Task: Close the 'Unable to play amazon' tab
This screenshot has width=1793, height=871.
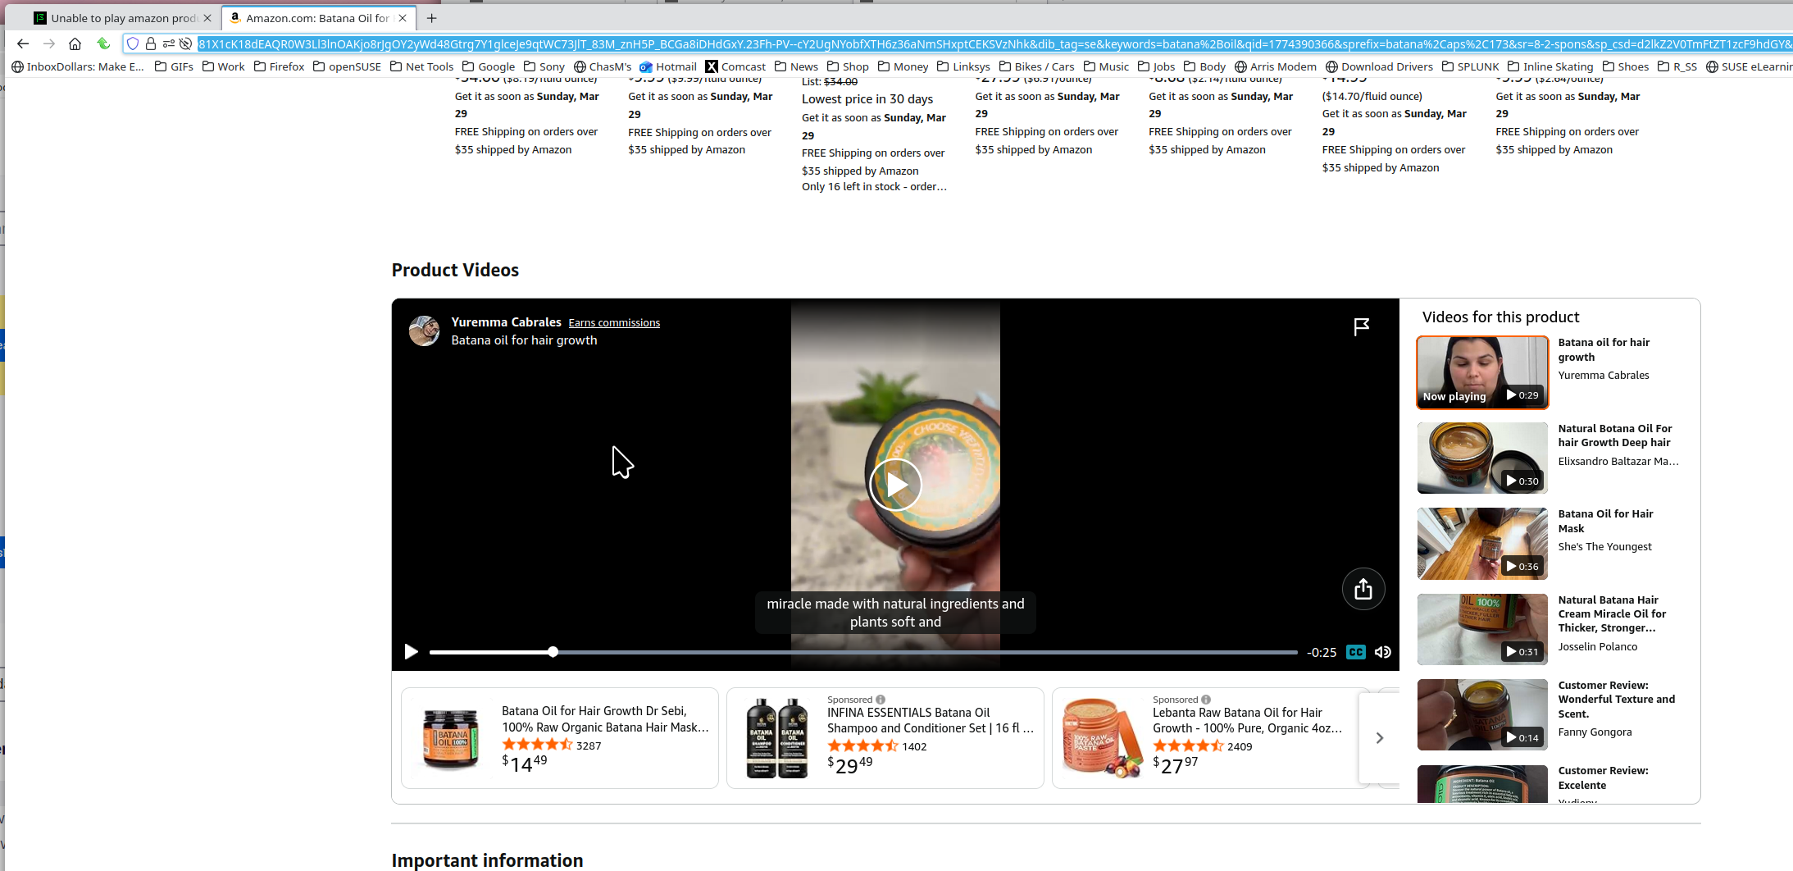Action: [x=207, y=18]
